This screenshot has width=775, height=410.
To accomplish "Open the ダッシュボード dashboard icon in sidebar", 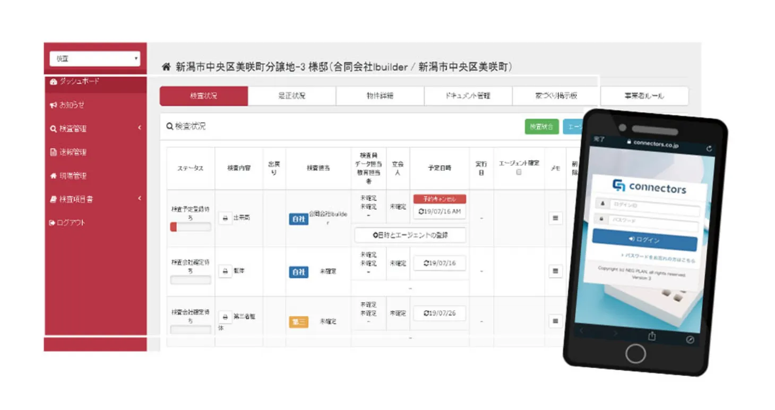I will [x=54, y=82].
